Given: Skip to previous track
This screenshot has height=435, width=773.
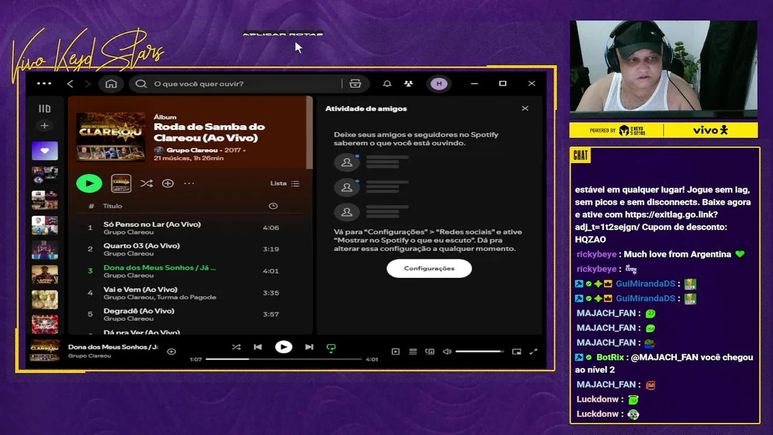Looking at the screenshot, I should tap(258, 347).
